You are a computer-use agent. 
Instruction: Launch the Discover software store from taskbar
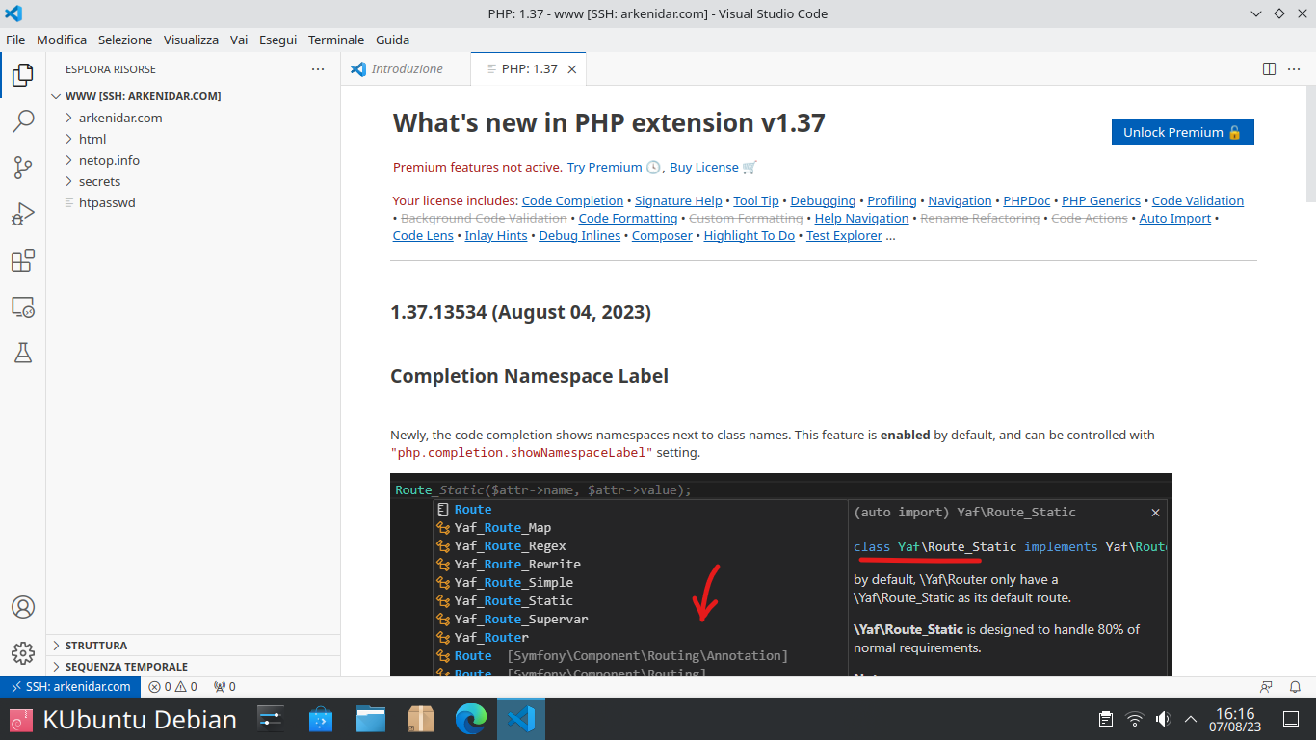click(x=321, y=719)
